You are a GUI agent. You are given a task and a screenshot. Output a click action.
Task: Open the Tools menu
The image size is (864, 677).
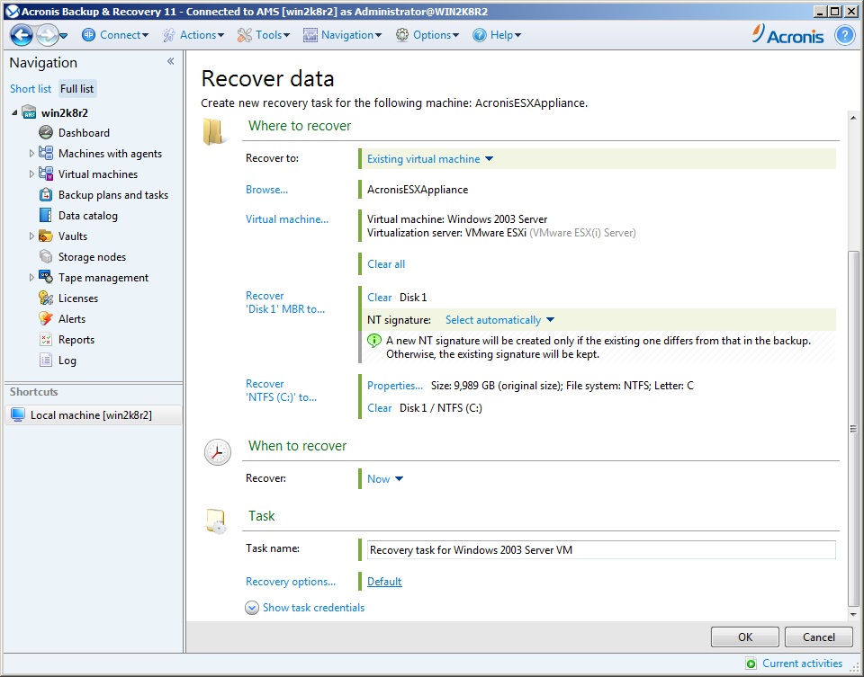pos(273,35)
